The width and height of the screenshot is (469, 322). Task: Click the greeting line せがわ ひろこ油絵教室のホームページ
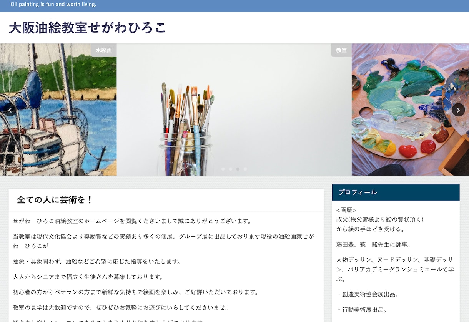(x=132, y=221)
